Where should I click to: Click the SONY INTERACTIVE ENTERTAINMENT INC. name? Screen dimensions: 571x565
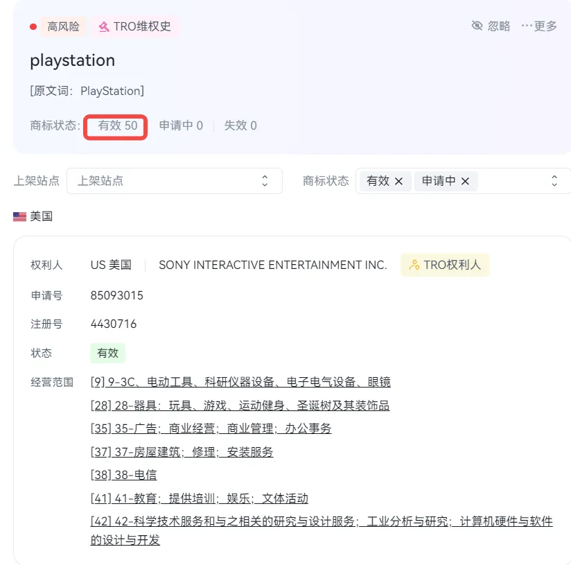pyautogui.click(x=273, y=265)
